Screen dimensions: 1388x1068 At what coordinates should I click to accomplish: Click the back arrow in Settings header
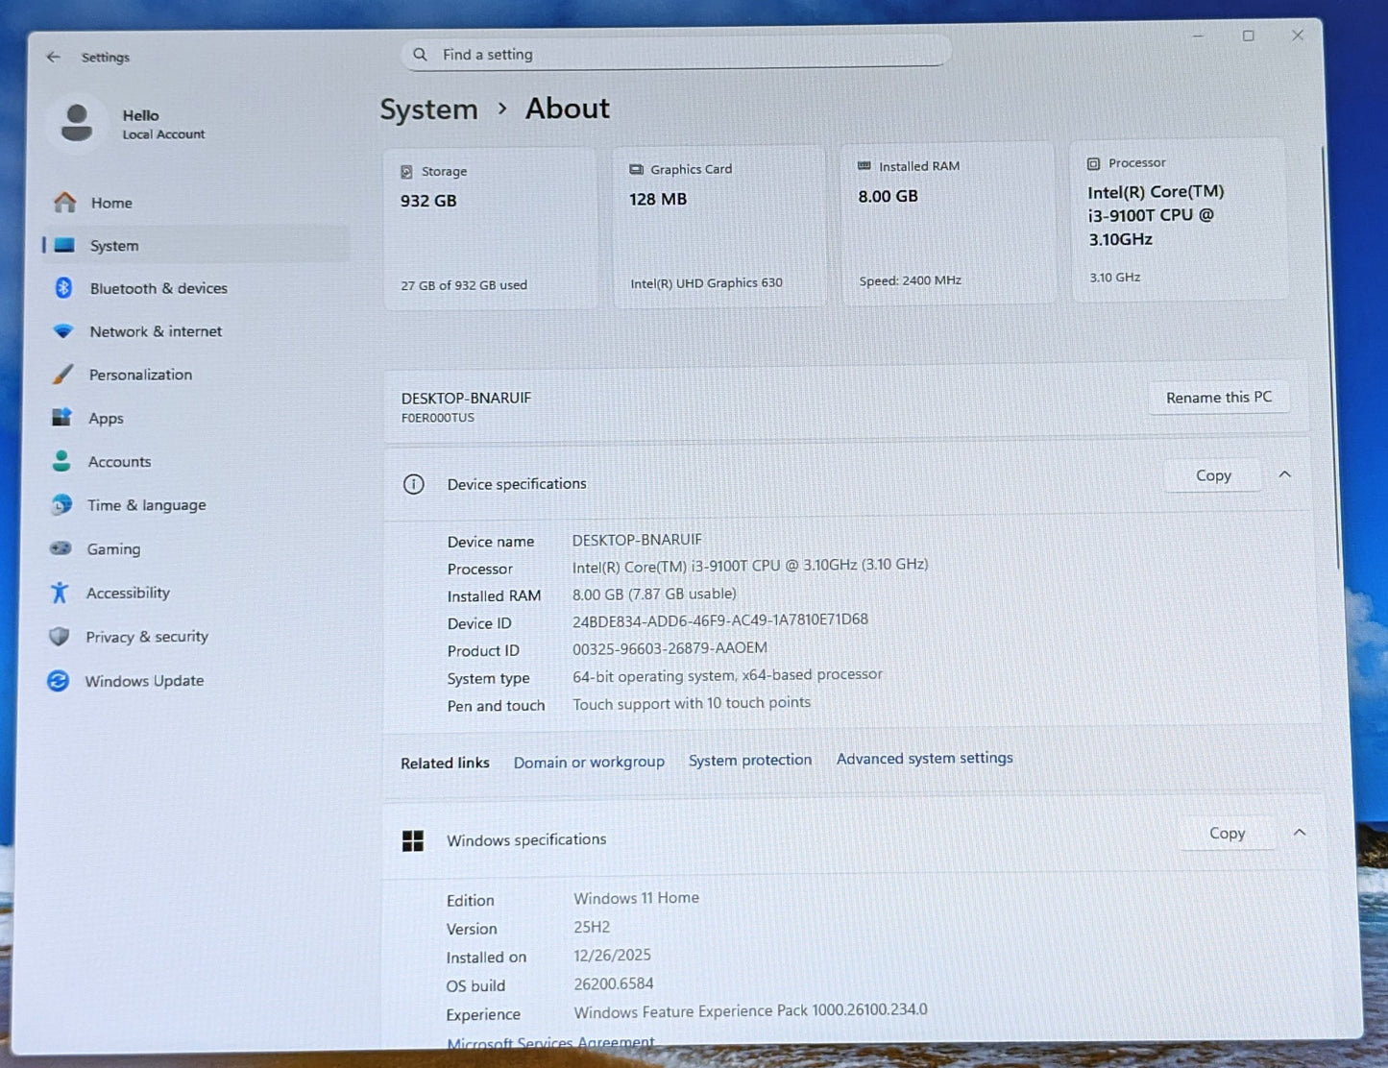tap(53, 58)
